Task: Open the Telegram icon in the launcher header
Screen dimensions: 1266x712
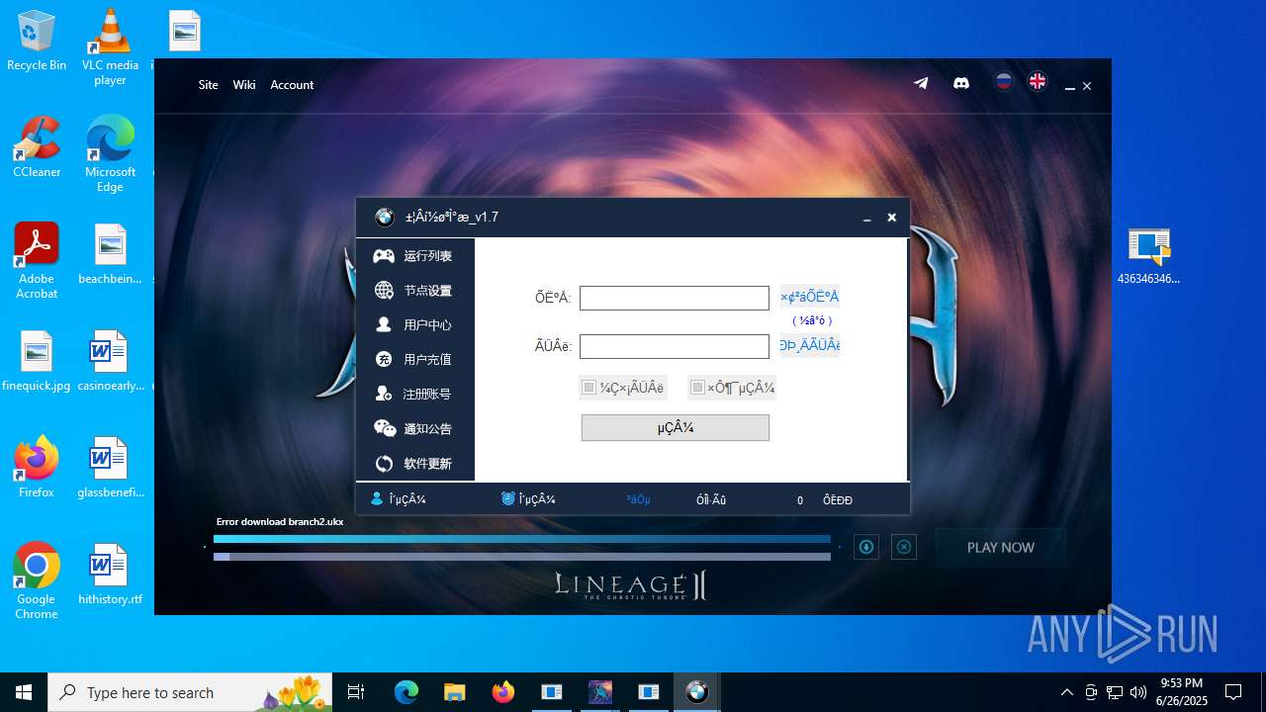Action: [921, 83]
